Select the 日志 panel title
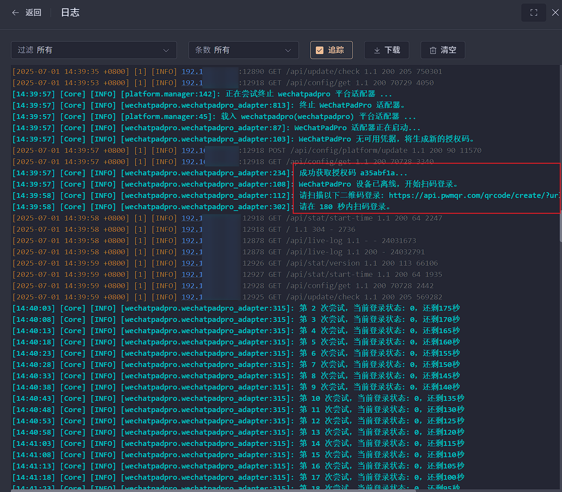The width and height of the screenshot is (562, 492). coord(70,13)
